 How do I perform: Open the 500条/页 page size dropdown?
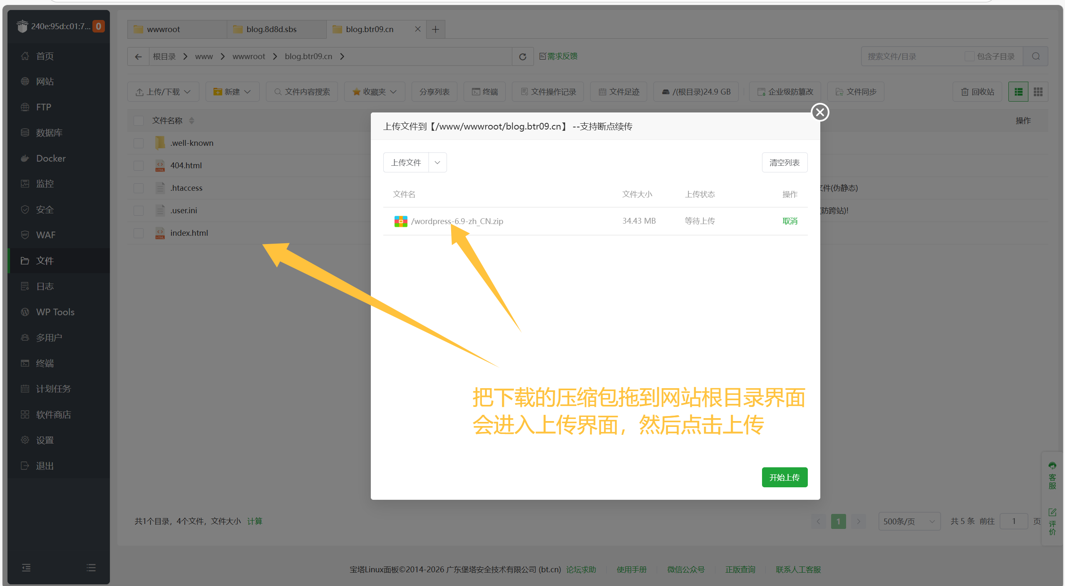pyautogui.click(x=909, y=521)
